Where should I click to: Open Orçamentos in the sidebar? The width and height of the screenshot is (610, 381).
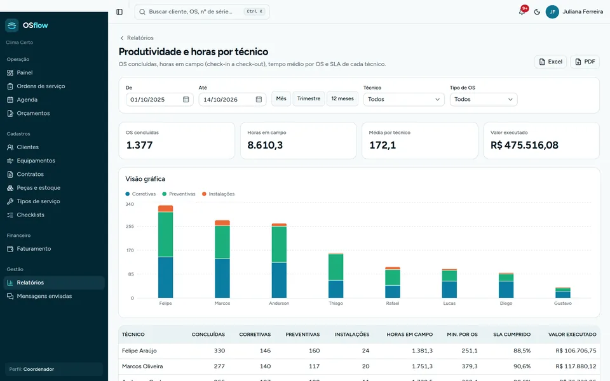click(53, 114)
